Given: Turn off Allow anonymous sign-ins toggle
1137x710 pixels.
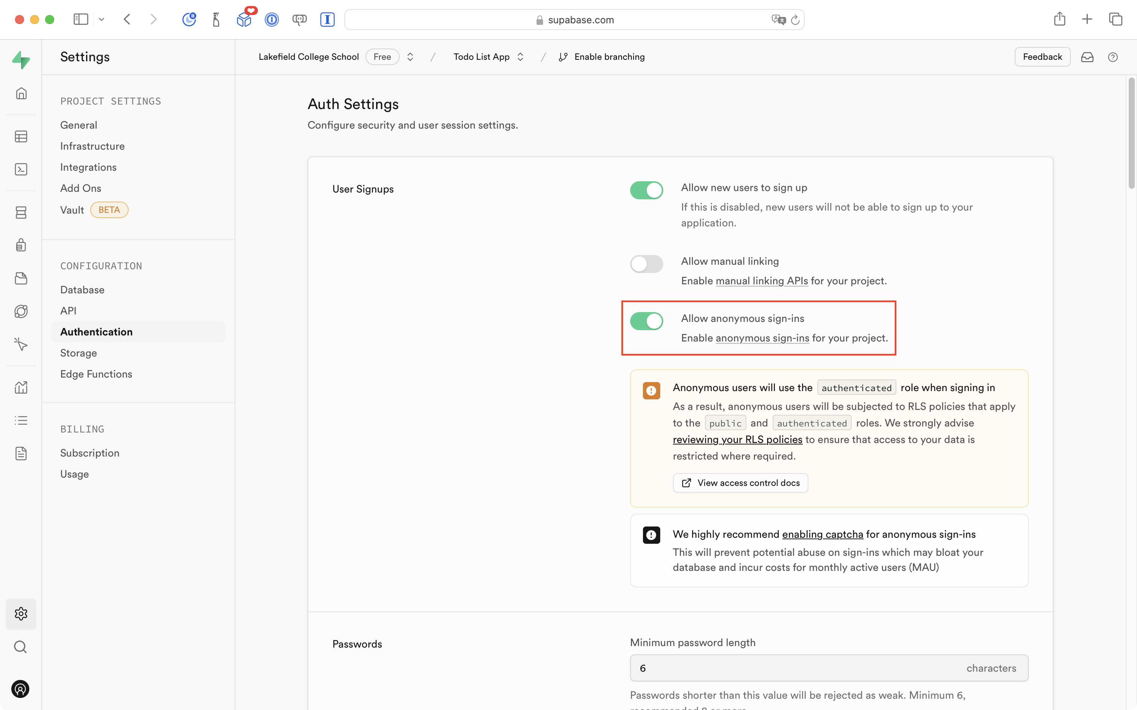Looking at the screenshot, I should coord(646,321).
